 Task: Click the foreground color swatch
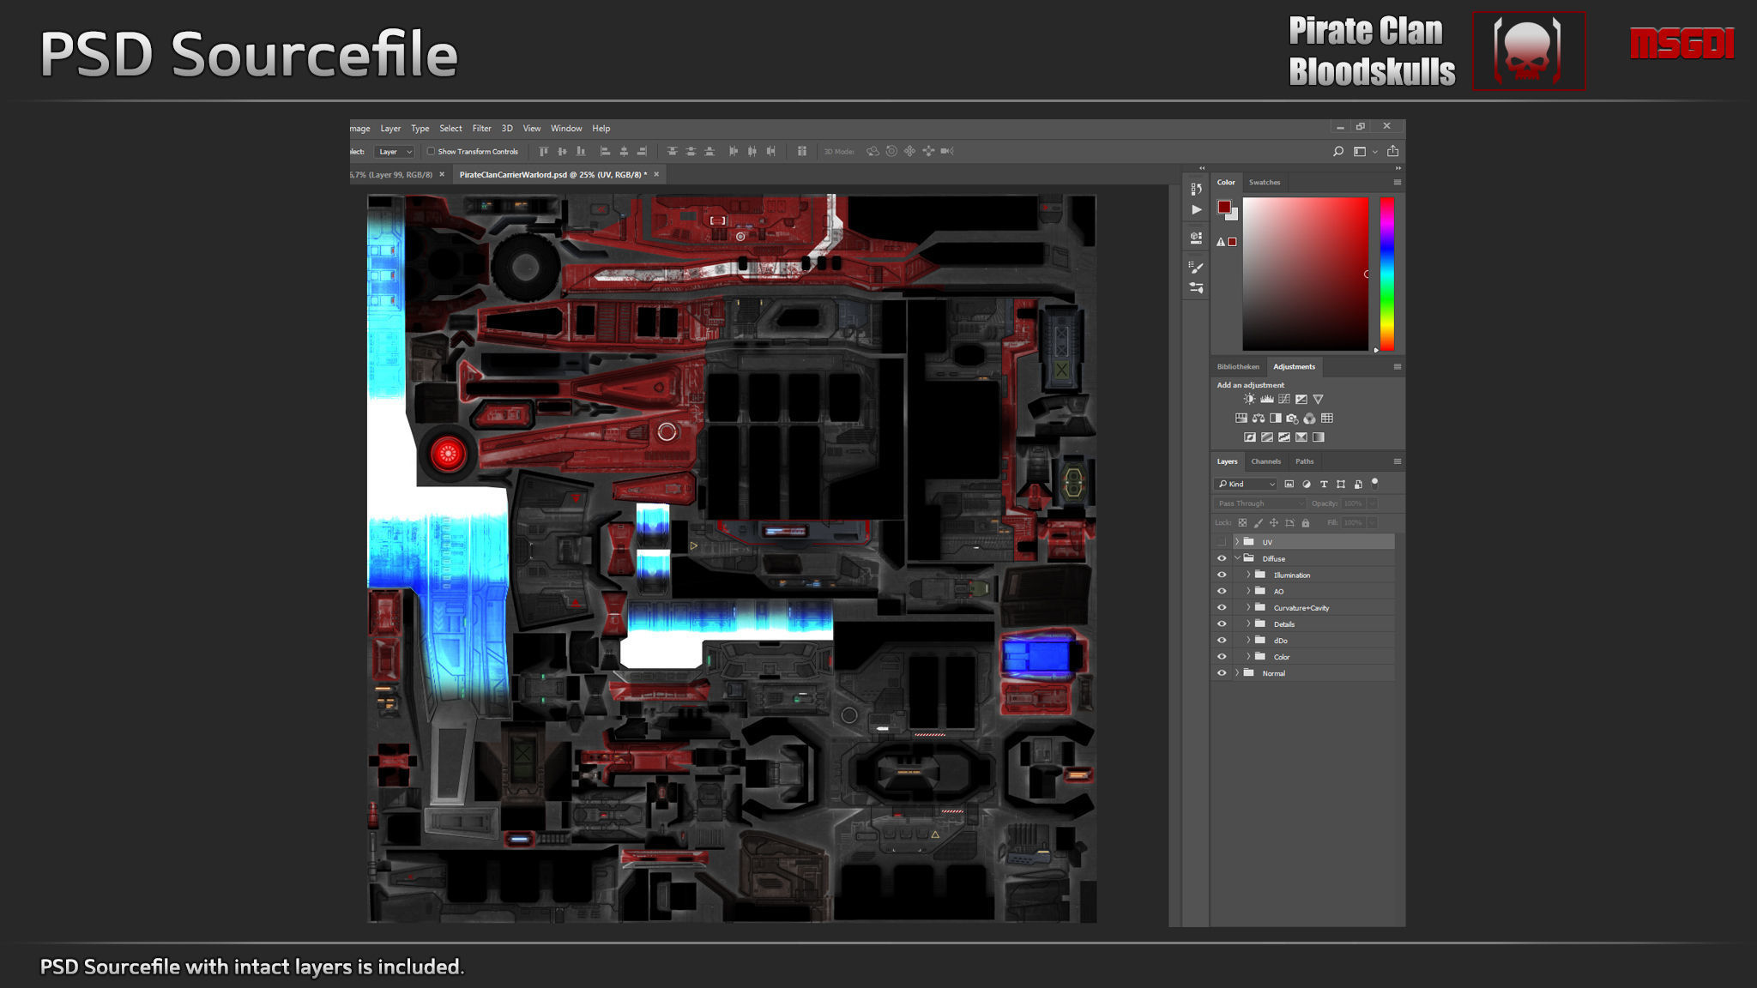coord(1223,207)
